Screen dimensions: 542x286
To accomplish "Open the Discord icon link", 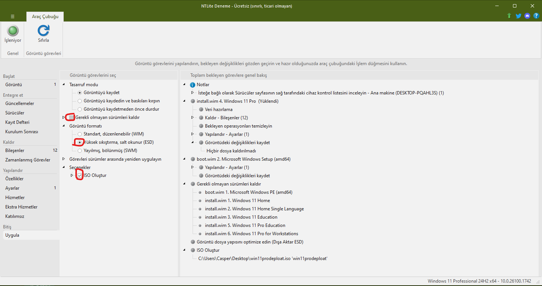I will [x=527, y=16].
